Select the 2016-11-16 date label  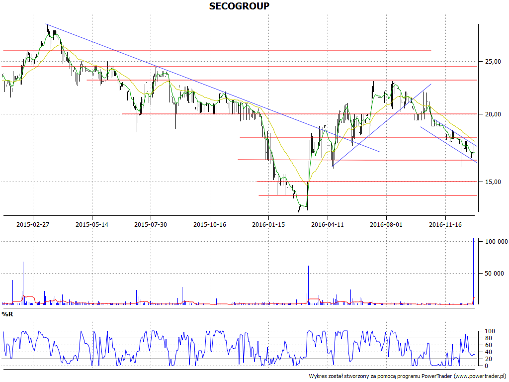[445, 224]
